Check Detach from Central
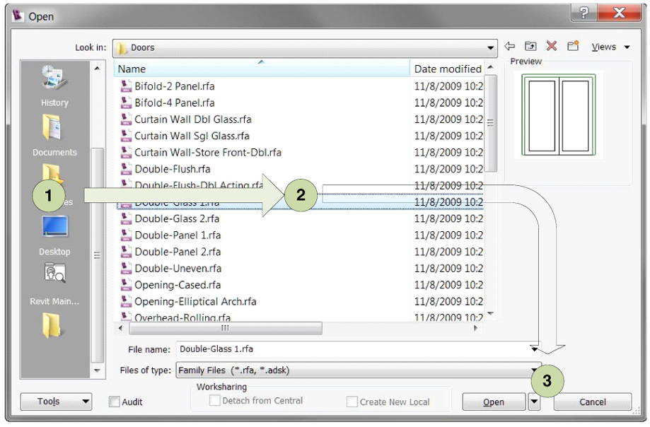650x427 pixels. pos(214,401)
